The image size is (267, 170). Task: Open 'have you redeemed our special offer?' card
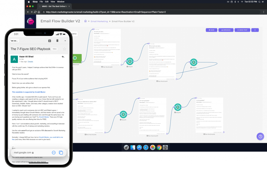90,116
